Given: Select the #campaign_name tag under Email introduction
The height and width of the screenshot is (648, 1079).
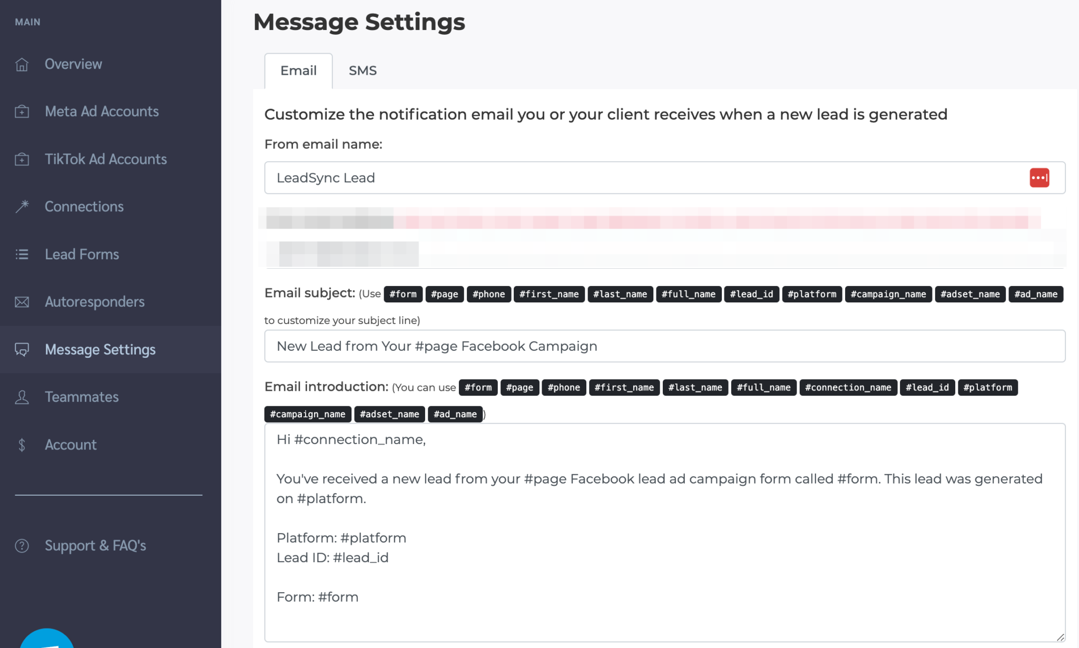Looking at the screenshot, I should 307,414.
